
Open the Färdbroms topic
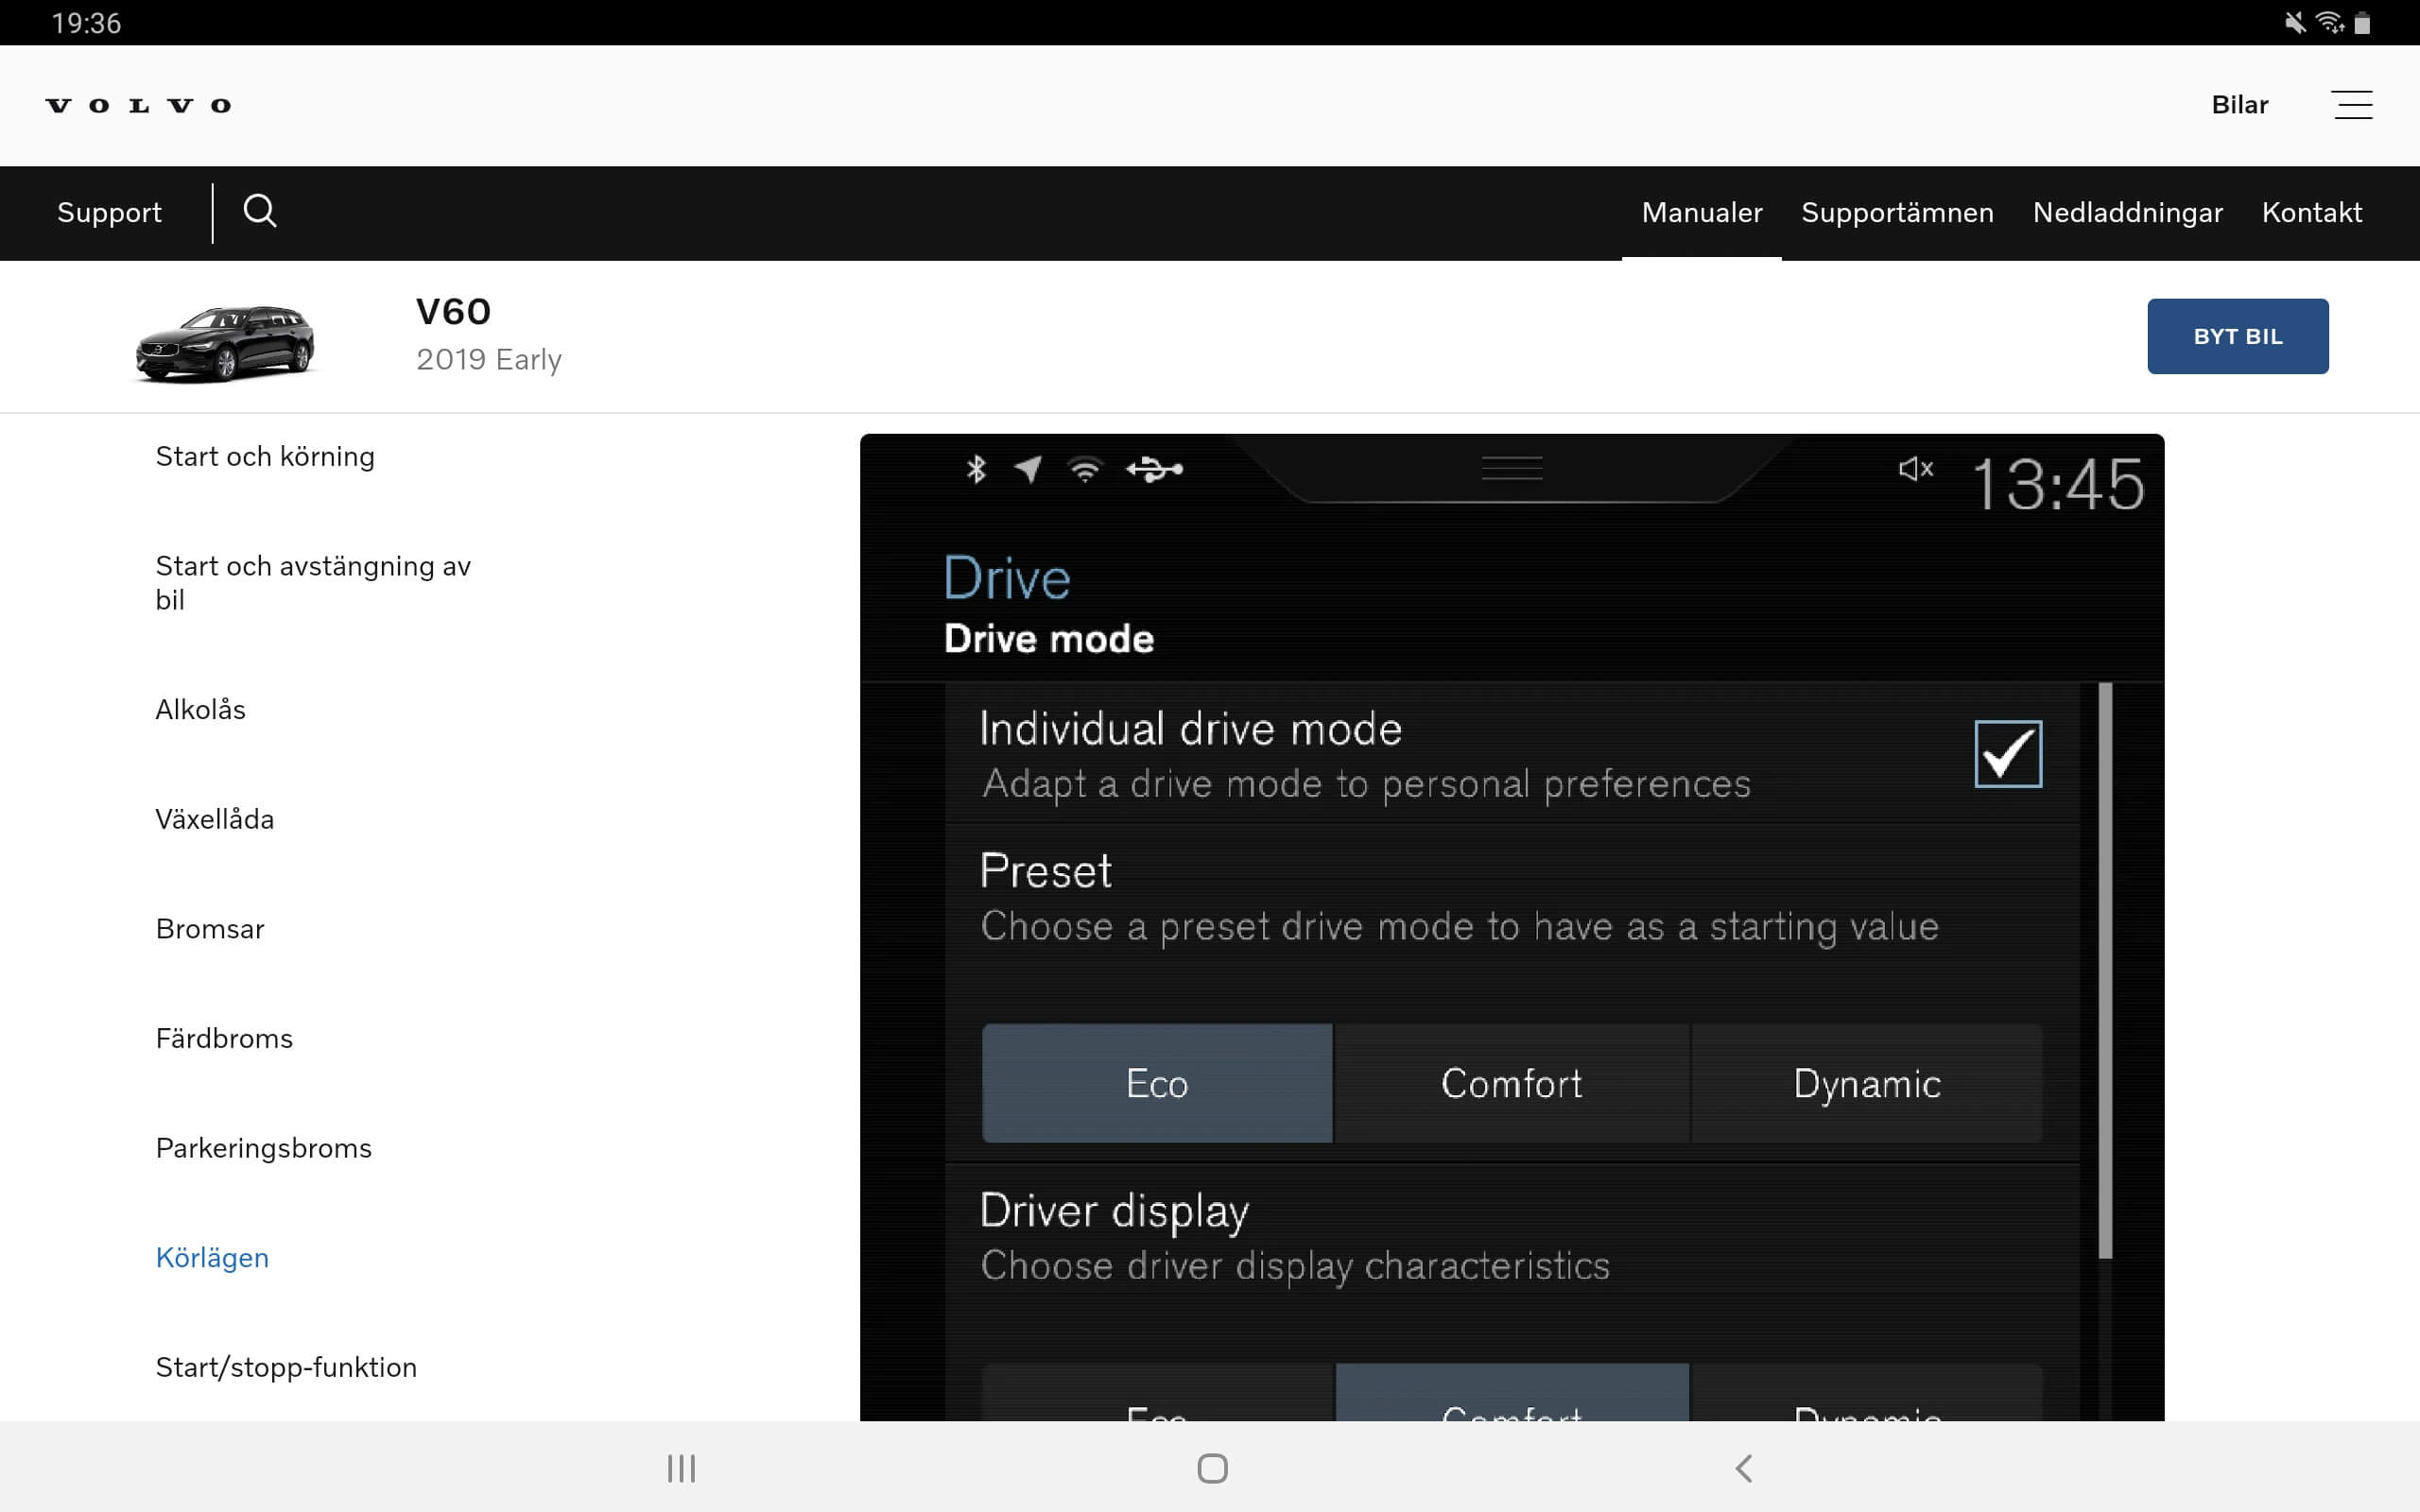coord(224,1038)
